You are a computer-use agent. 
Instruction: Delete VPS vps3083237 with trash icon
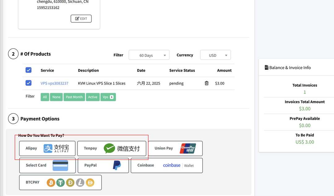click(206, 83)
